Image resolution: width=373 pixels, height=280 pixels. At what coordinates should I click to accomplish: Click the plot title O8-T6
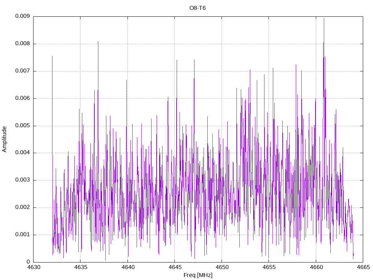click(x=197, y=8)
